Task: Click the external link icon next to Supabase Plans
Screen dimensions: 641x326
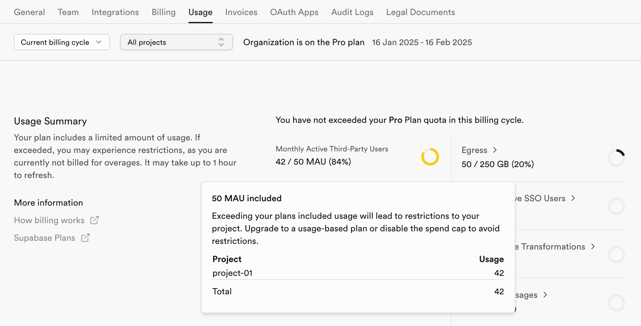Action: click(x=85, y=238)
